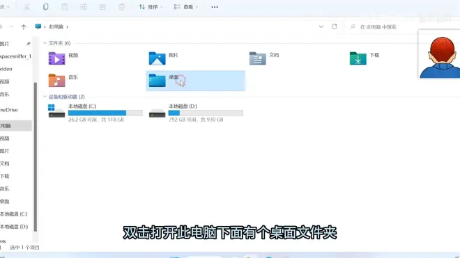The width and height of the screenshot is (460, 258).
Task: Select the highlighted 桌面 folder in main pane
Action: click(x=196, y=81)
